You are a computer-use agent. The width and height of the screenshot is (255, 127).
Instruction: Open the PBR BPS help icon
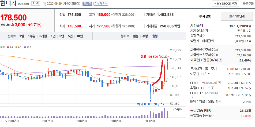[x=192, y=97]
